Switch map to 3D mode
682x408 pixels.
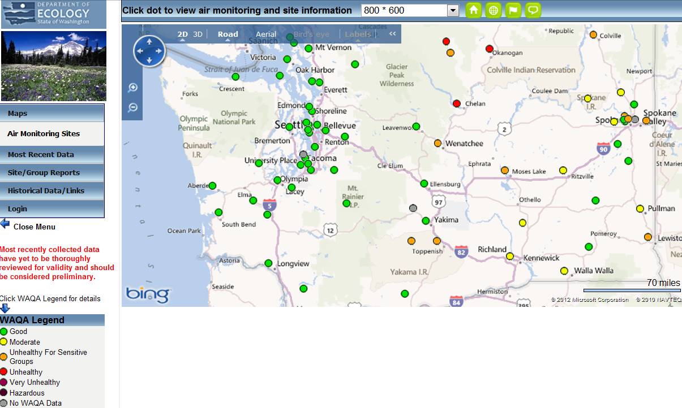198,34
